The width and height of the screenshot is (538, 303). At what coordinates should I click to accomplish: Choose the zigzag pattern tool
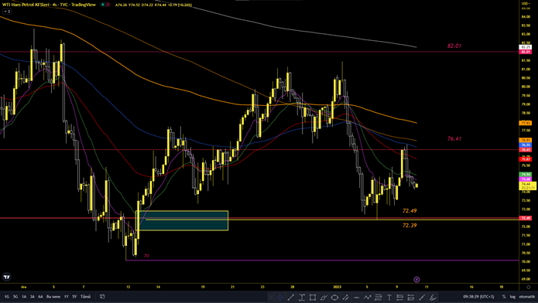pyautogui.click(x=368, y=297)
